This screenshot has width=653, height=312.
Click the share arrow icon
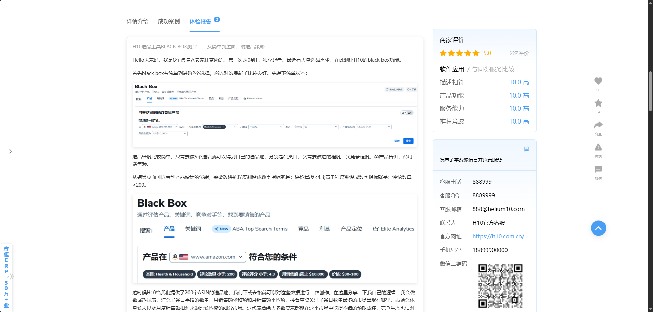tap(598, 125)
